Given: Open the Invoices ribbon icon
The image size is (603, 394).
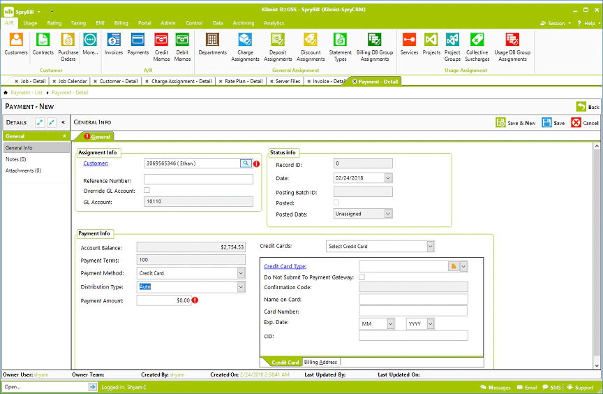Looking at the screenshot, I should [114, 44].
